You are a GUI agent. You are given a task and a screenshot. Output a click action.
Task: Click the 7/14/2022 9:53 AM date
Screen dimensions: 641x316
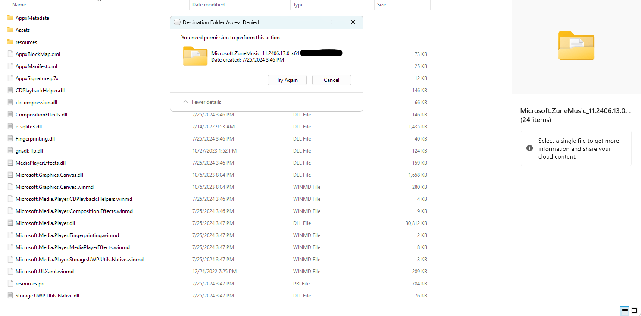click(x=213, y=127)
